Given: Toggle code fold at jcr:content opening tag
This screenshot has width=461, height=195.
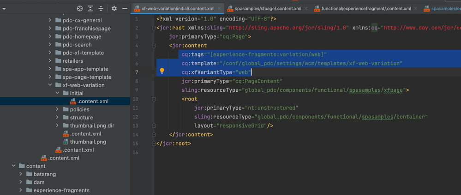Looking at the screenshot, I should click(x=153, y=46).
